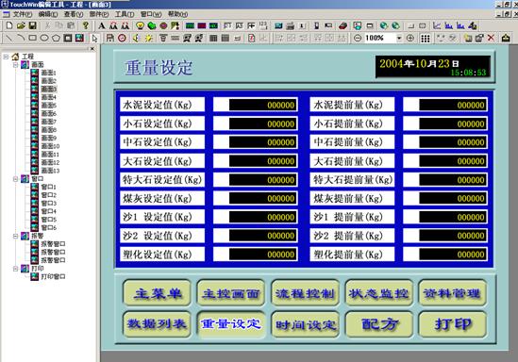Open the 文件(F) menu
The image size is (518, 362).
(22, 14)
